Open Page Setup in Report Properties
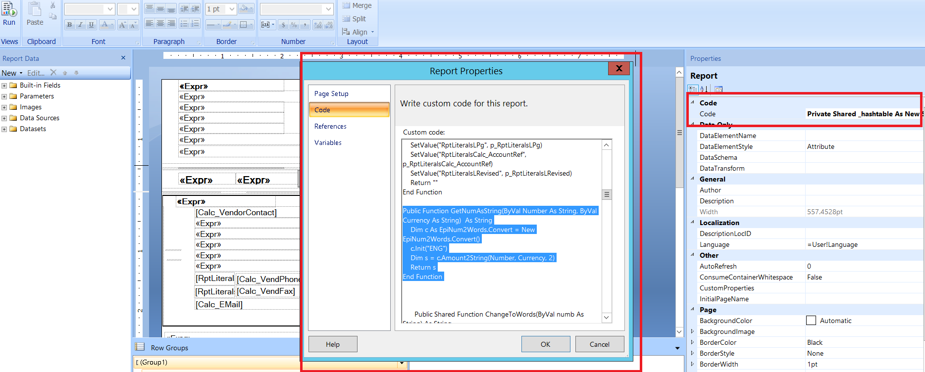 (349, 93)
